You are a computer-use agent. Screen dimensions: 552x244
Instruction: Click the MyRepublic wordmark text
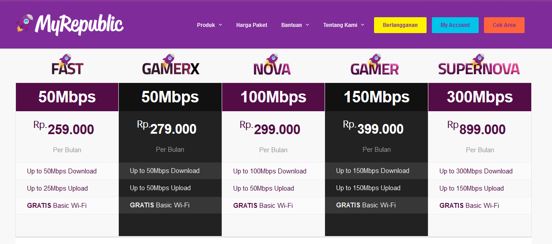79,24
